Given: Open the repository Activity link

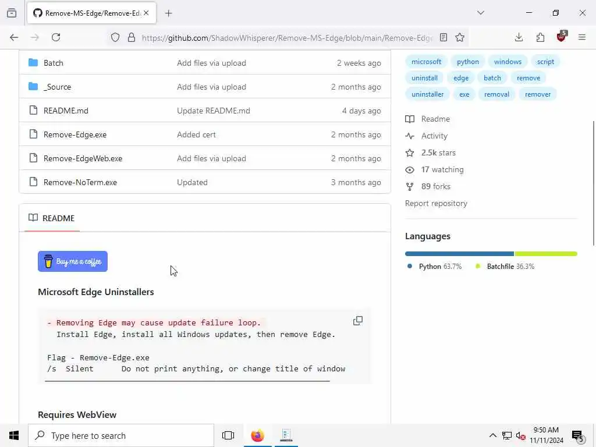Looking at the screenshot, I should [427, 136].
